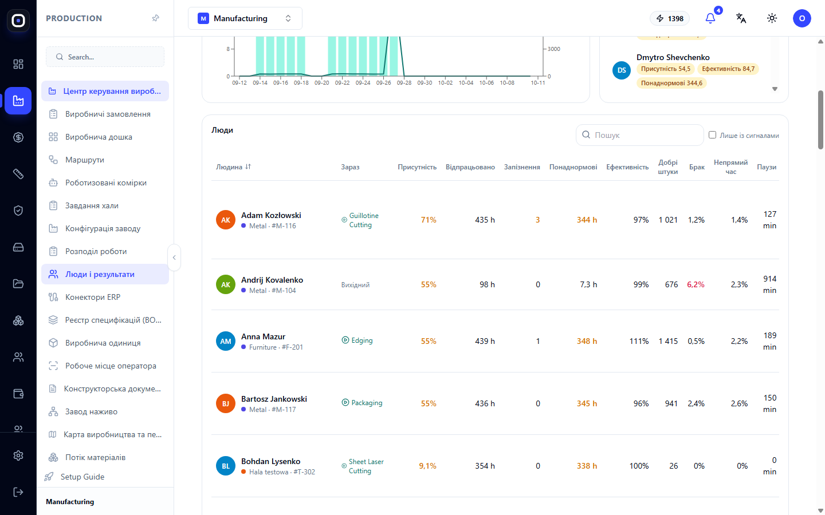Collapse the sidebar with the chevron handle
The width and height of the screenshot is (825, 515).
click(174, 257)
